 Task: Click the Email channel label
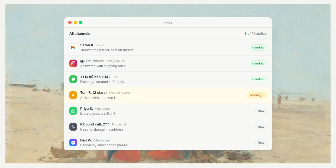100,45
